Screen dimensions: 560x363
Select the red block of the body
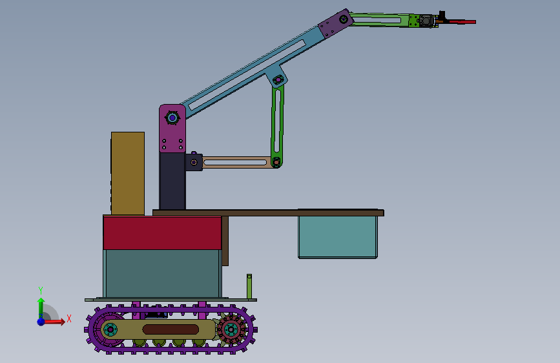click(x=162, y=233)
